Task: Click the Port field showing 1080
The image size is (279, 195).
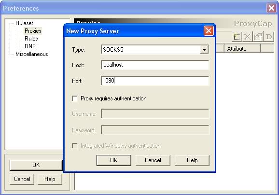Action: (x=155, y=81)
